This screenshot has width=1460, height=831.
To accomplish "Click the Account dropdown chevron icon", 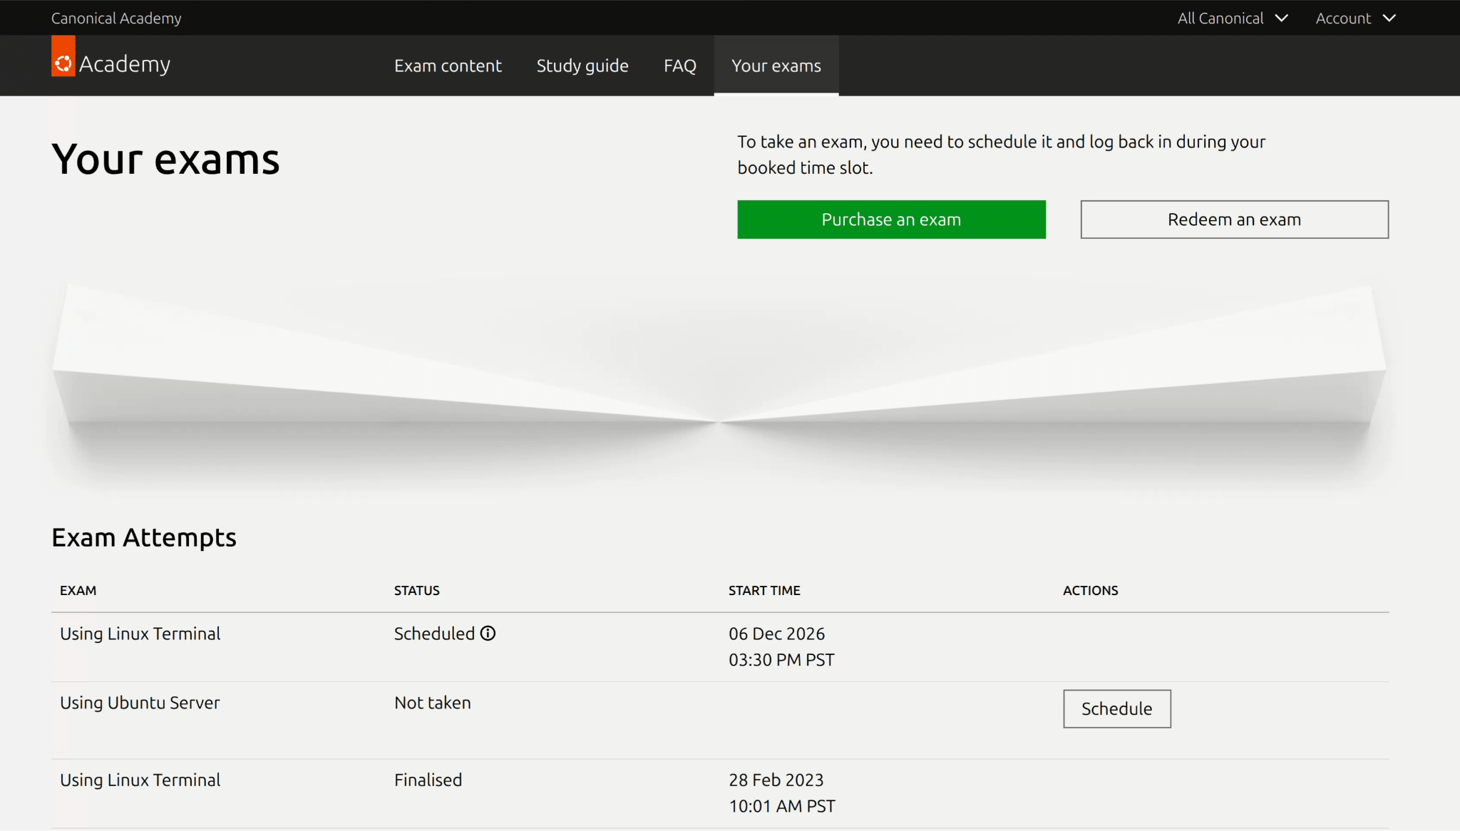I will click(1391, 18).
